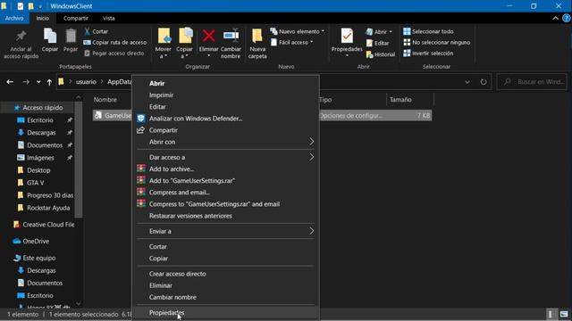Click Invertir selección
The height and width of the screenshot is (321, 572).
428,53
